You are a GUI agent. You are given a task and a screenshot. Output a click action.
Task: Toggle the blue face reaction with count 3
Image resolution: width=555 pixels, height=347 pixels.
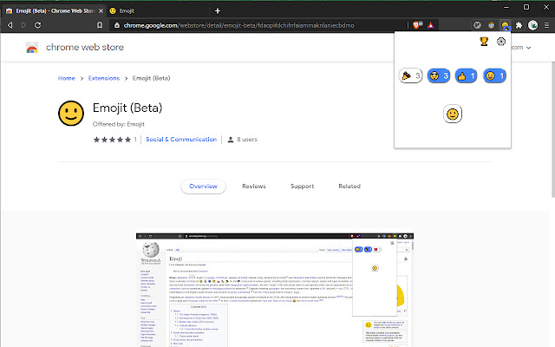click(x=439, y=75)
